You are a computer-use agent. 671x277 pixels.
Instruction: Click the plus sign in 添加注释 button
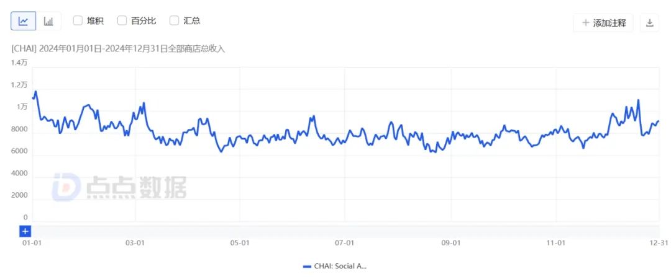[x=585, y=23]
